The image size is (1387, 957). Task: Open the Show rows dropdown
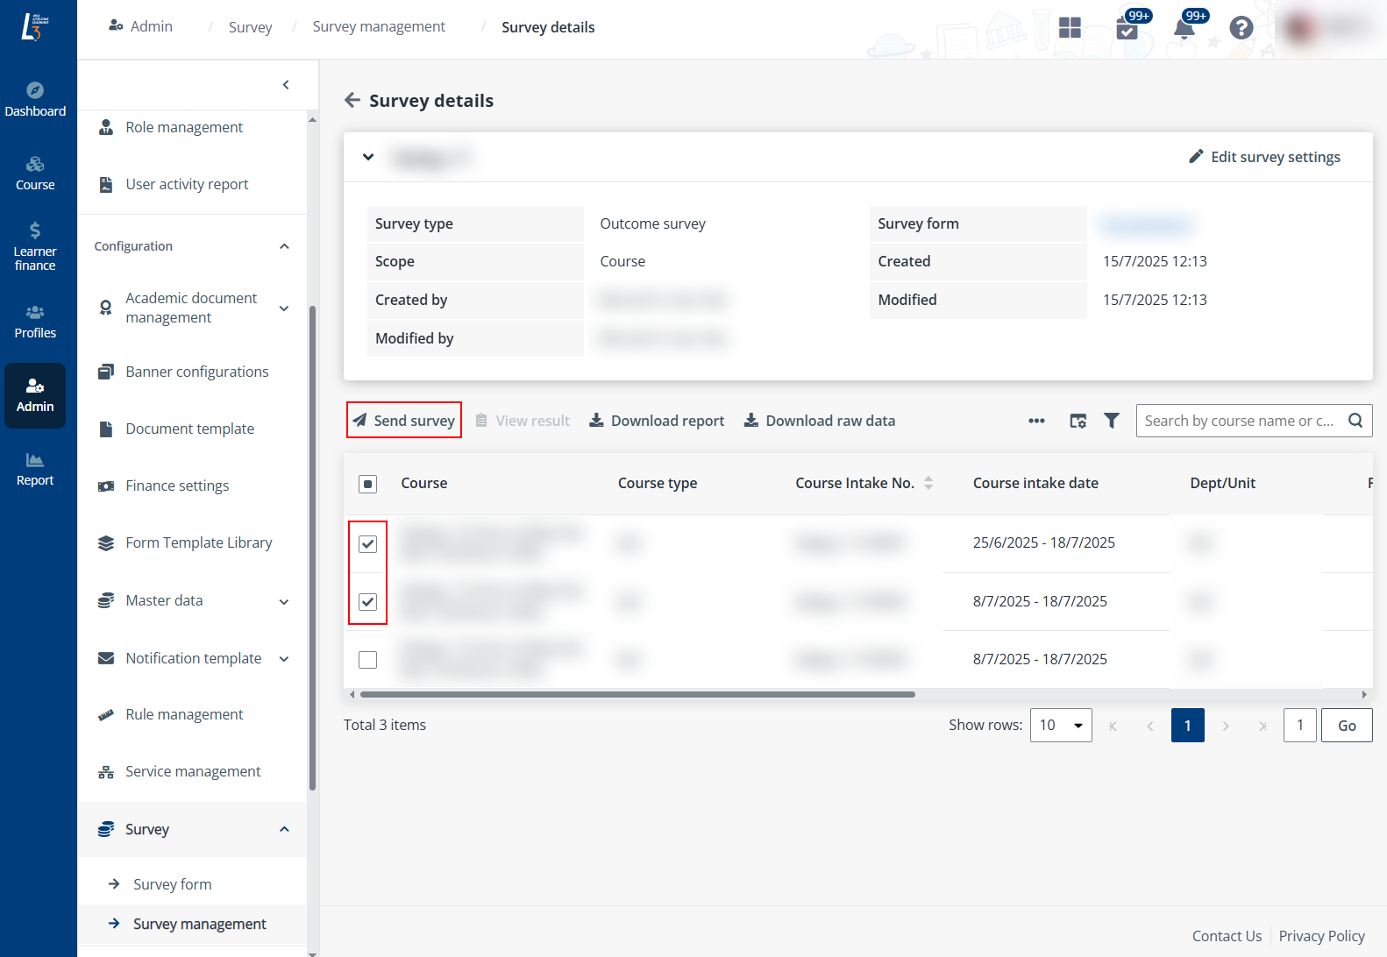1061,726
